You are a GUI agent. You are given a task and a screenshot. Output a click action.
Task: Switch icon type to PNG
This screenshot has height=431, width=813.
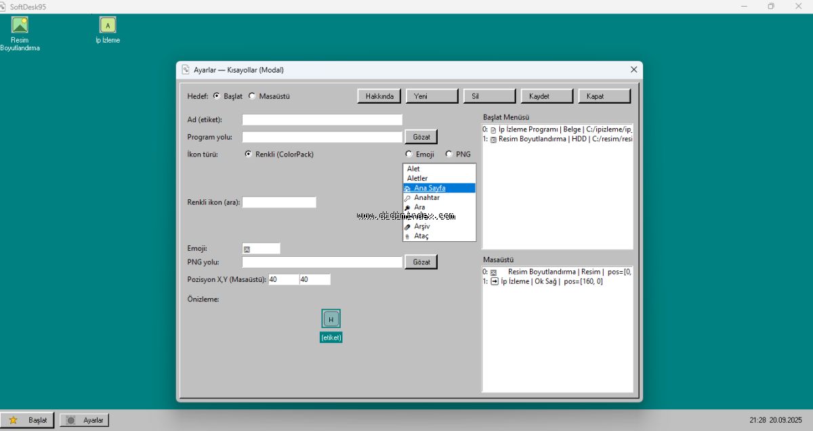click(449, 155)
